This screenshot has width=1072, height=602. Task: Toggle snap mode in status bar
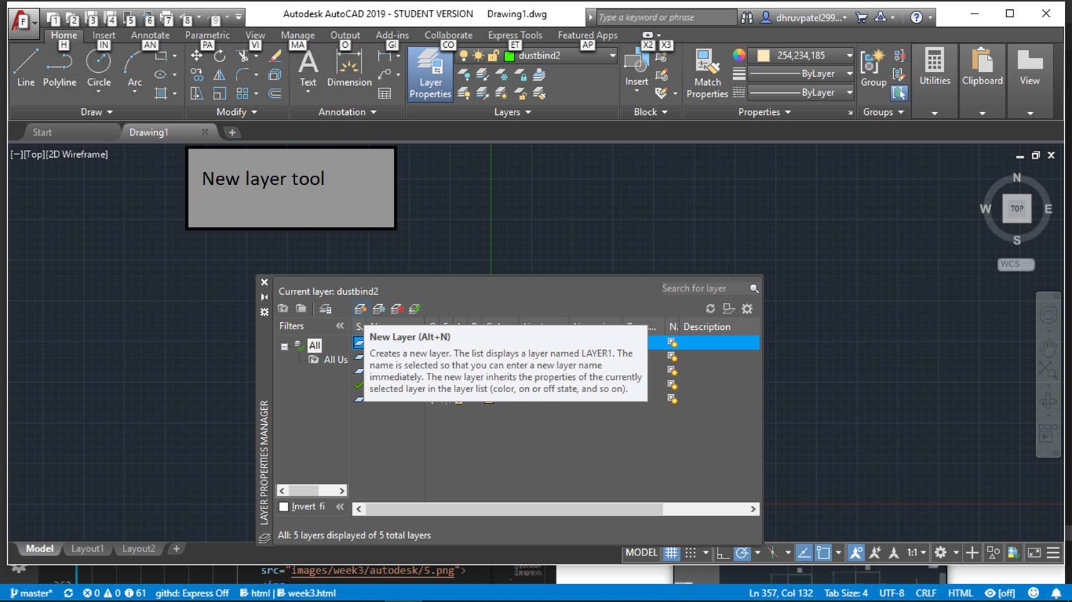coord(690,553)
